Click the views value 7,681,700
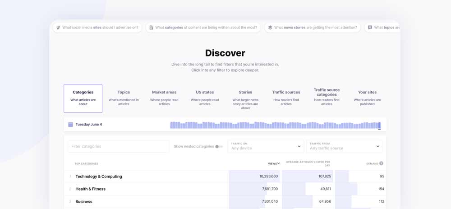Image resolution: width=451 pixels, height=209 pixels. 270,189
